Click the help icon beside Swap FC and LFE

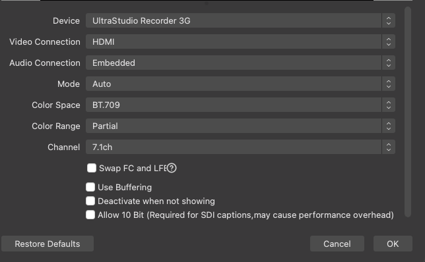point(172,168)
